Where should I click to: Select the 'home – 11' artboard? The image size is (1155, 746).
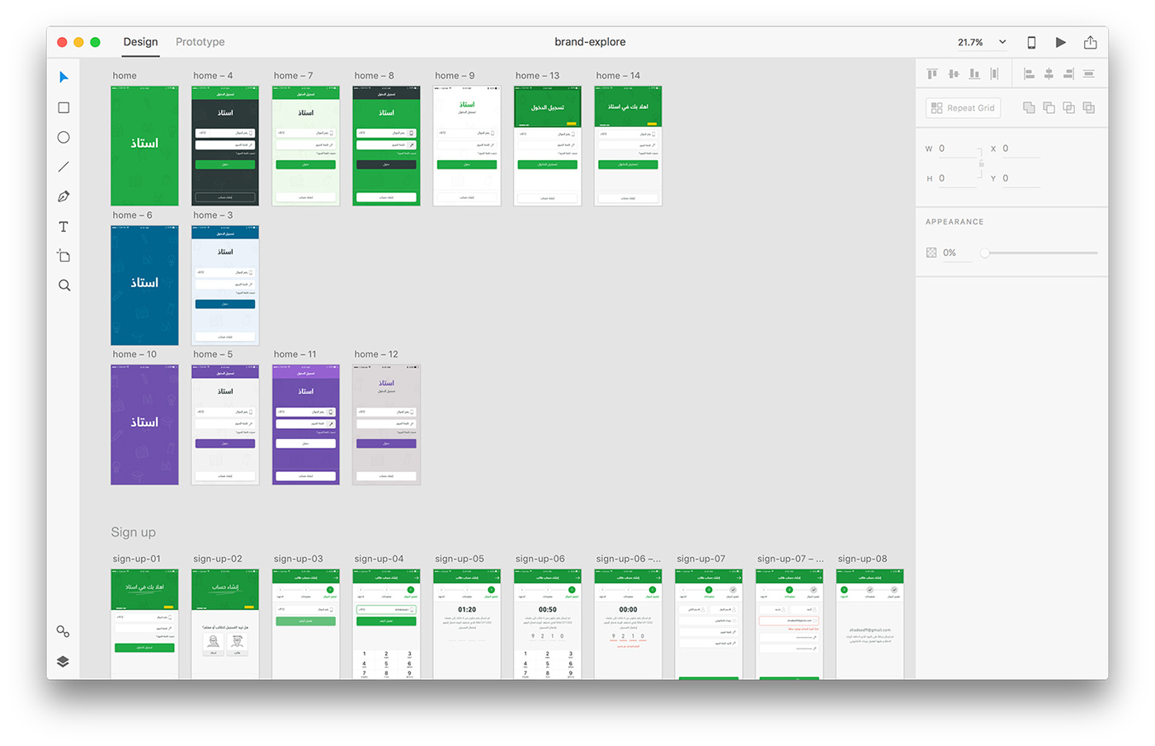pos(306,425)
